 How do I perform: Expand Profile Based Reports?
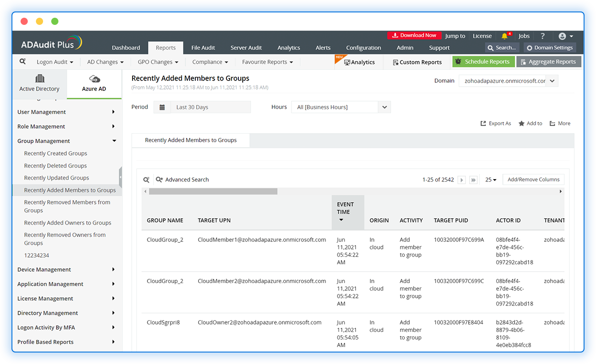67,342
